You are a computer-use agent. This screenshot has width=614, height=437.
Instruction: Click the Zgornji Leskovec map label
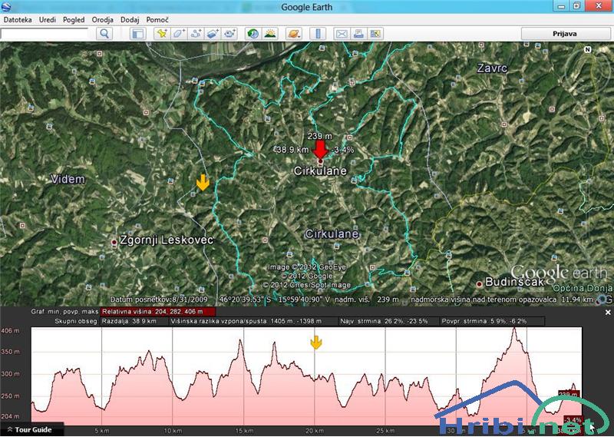pos(167,240)
